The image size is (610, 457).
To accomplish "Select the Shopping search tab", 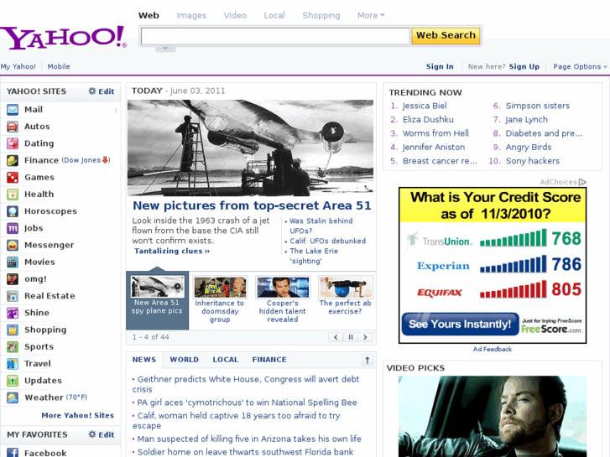I will [321, 16].
